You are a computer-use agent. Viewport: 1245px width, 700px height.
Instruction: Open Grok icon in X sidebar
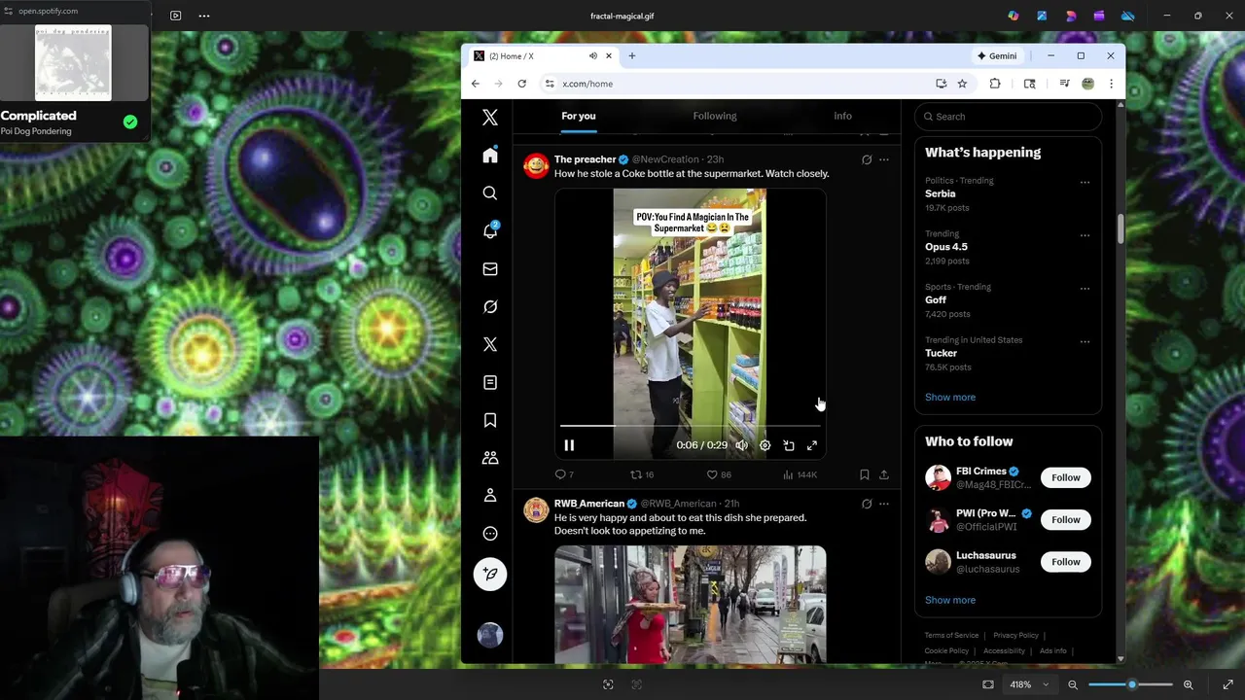click(490, 307)
